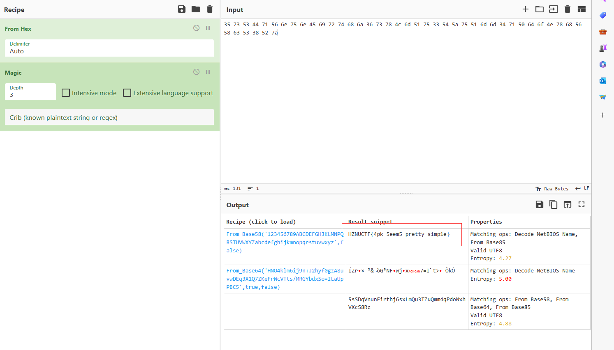The height and width of the screenshot is (350, 614).
Task: Load a recipe via folder icon
Action: [x=196, y=9]
